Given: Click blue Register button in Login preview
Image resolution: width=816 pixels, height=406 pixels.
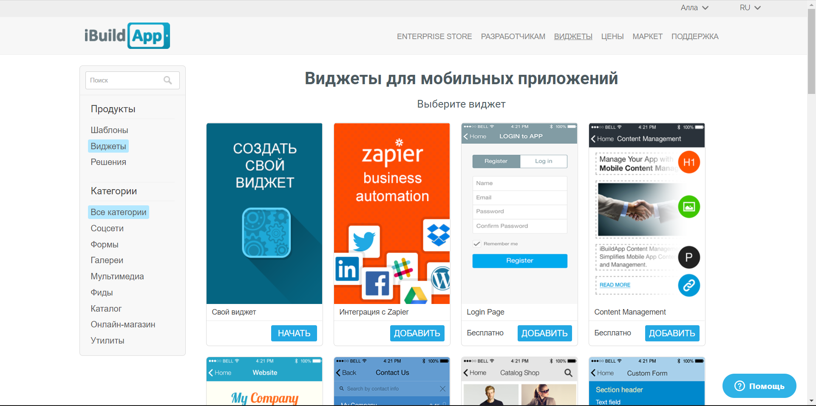Looking at the screenshot, I should pos(520,261).
